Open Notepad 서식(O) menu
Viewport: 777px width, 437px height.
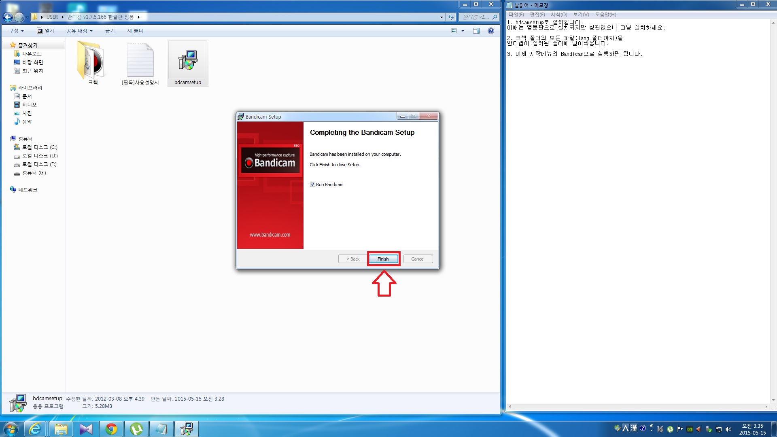point(559,15)
